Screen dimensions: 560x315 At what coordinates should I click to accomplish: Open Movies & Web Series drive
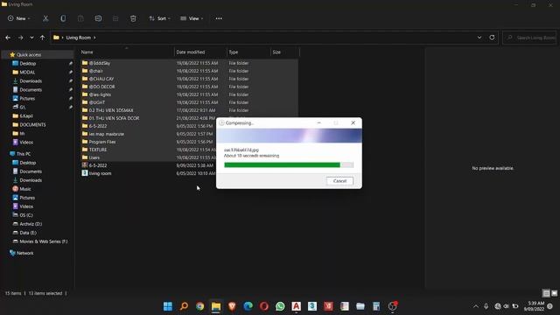coord(43,241)
